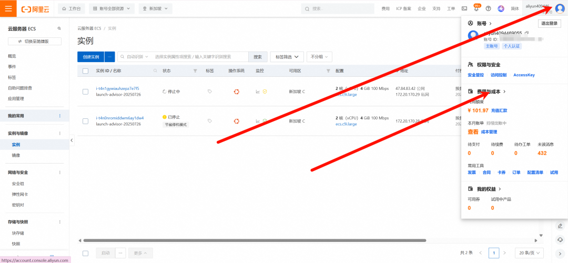Go to 概览 in sidebar
Screen dimensions: 568x263
(x=12, y=56)
